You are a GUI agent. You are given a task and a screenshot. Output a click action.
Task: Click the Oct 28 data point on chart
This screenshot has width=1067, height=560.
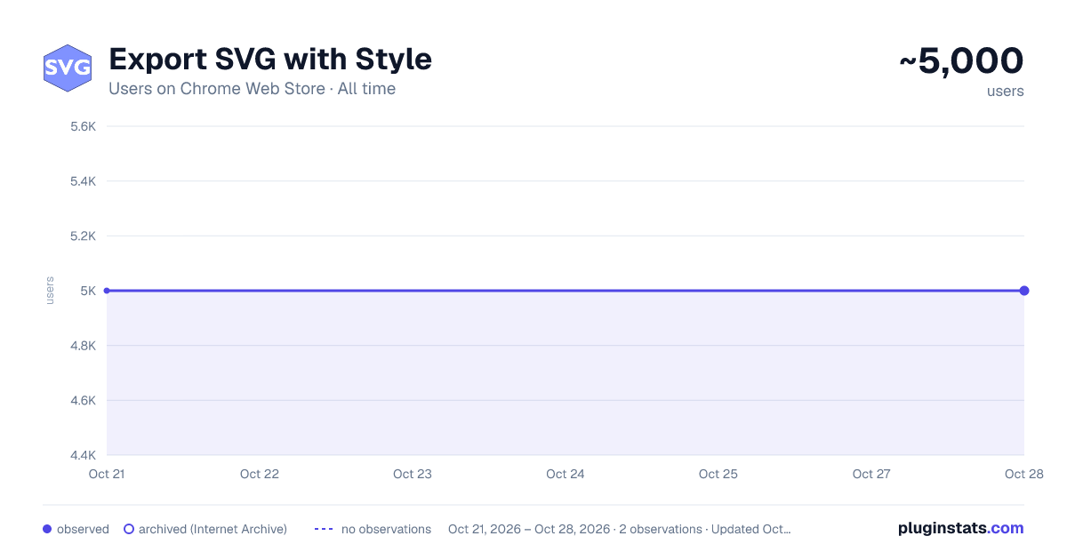pos(1024,291)
